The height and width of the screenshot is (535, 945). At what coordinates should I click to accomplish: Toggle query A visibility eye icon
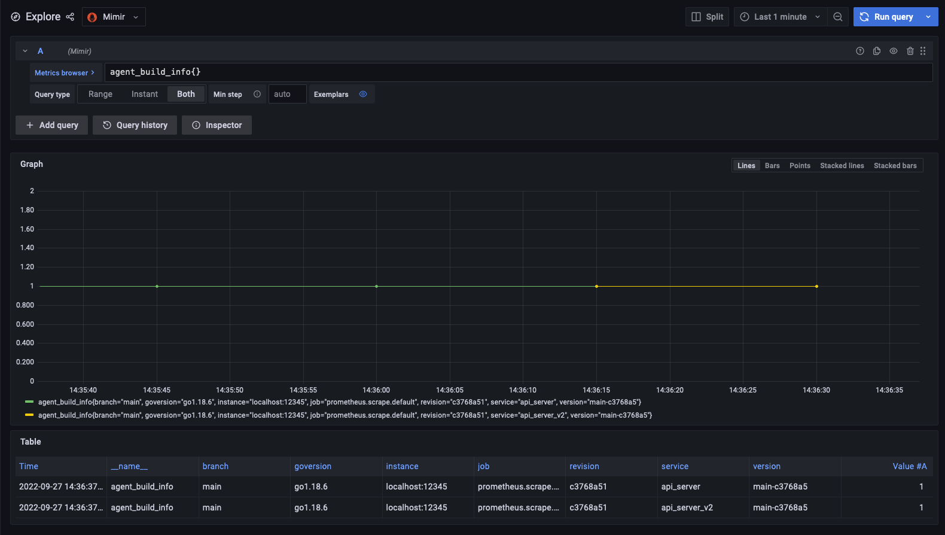(x=894, y=51)
